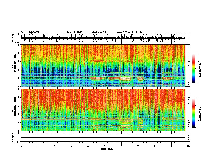This screenshot has width=212, height=164.
Task: Click the ch.1 voltage waveform trace
Action: point(103,38)
